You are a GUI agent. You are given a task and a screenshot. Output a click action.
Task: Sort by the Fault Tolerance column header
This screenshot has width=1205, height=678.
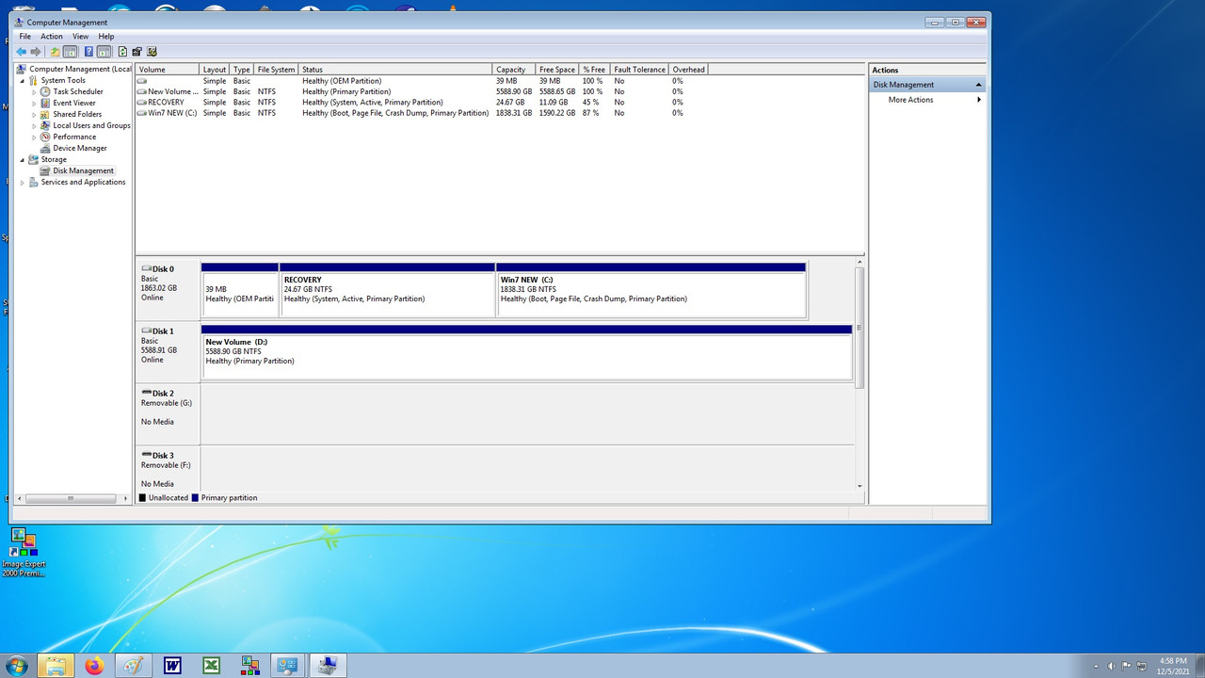pos(639,70)
